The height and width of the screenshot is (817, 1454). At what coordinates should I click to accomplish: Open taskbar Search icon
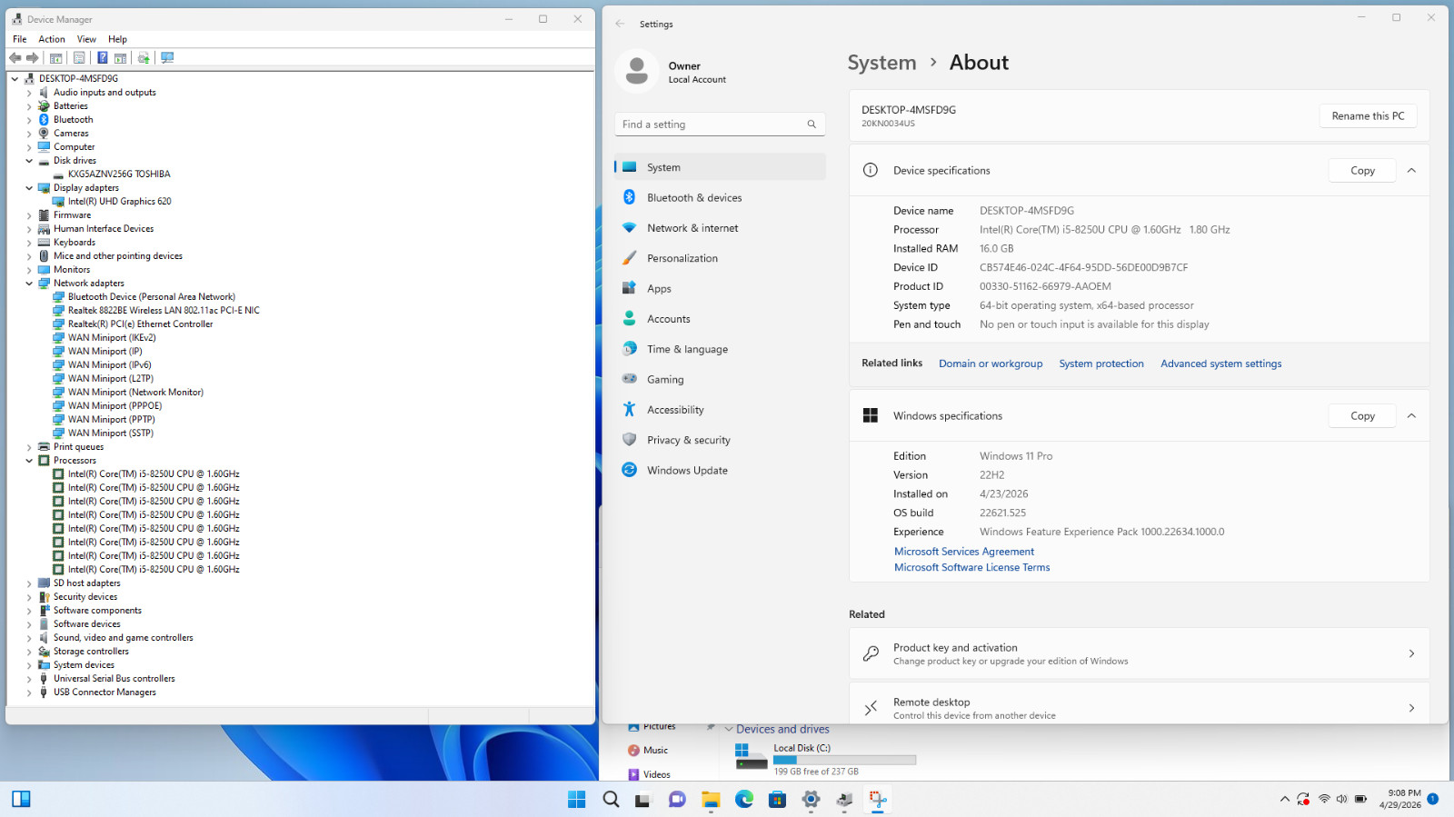[x=611, y=800]
